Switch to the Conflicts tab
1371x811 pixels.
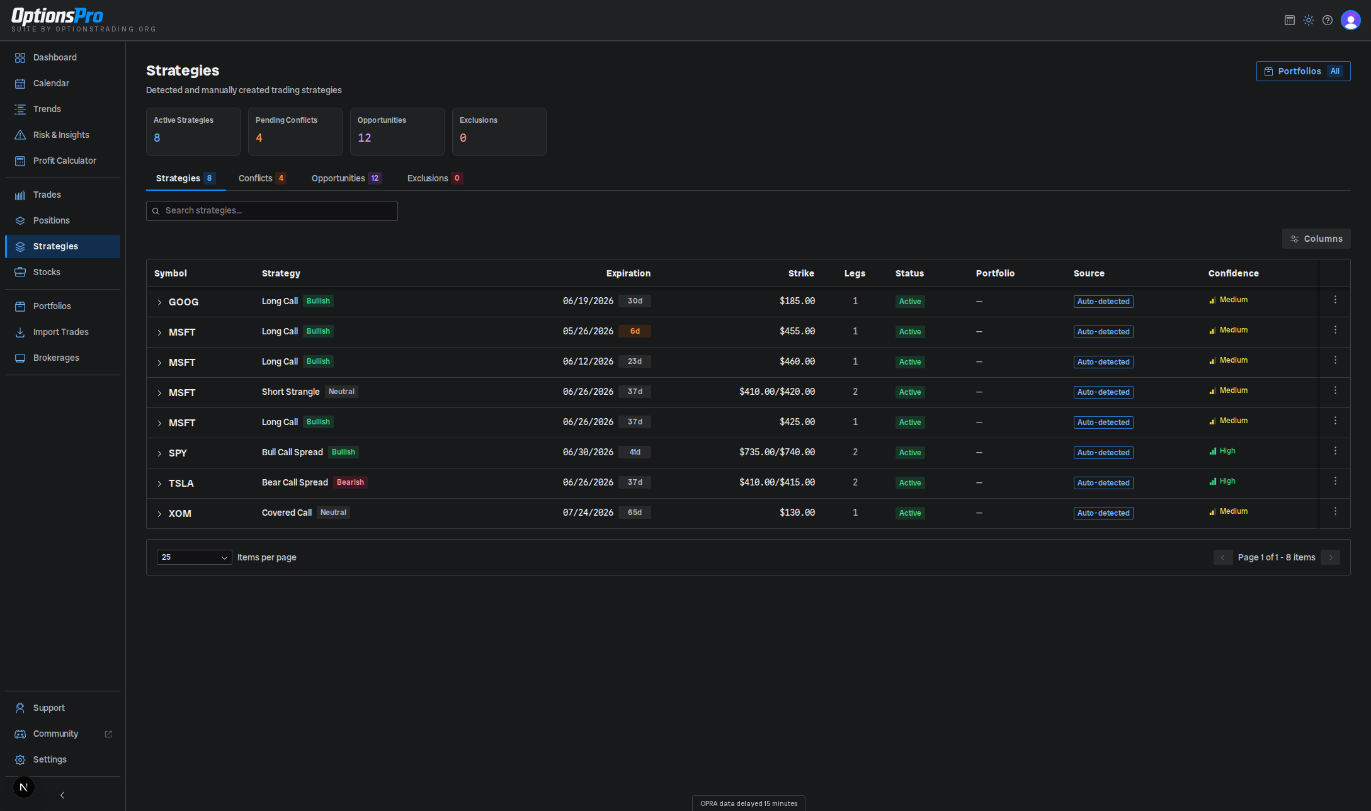tap(262, 178)
